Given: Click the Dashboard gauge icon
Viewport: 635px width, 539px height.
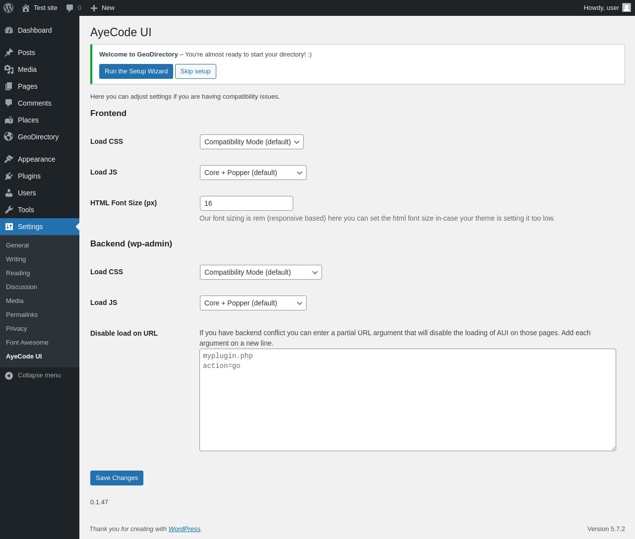Looking at the screenshot, I should 9,30.
